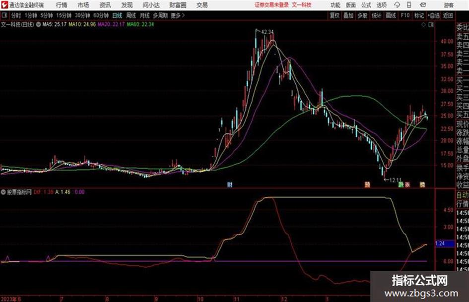Click the diamond icon at chart top-right

coord(423,25)
